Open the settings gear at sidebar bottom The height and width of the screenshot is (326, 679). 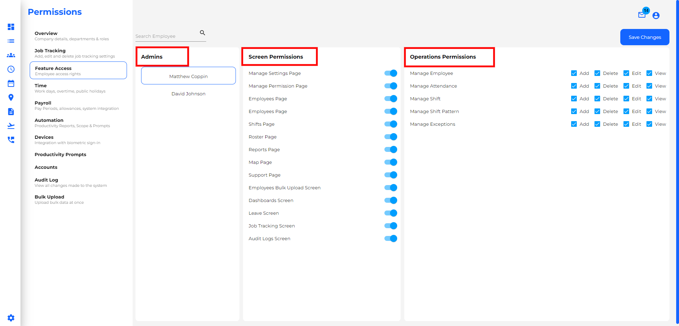pyautogui.click(x=11, y=318)
